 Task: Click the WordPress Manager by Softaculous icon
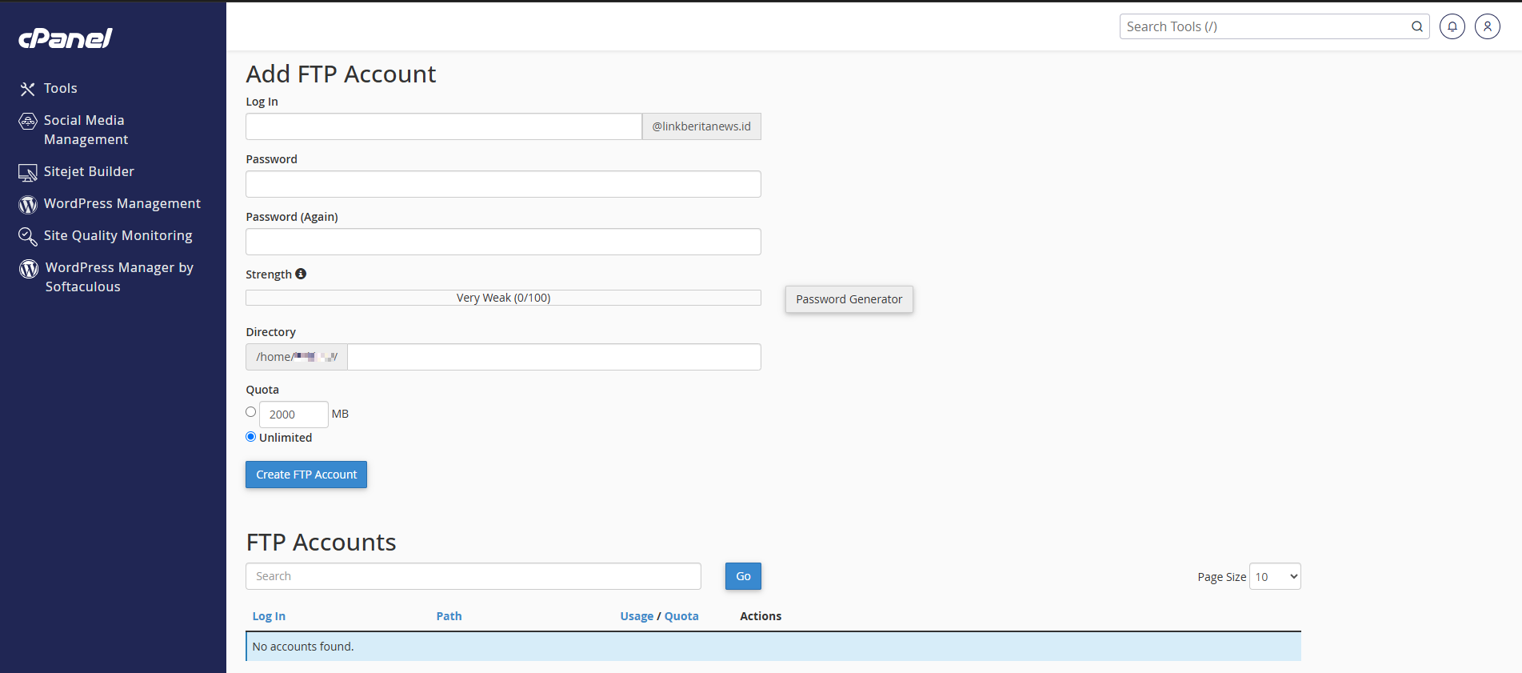[29, 268]
